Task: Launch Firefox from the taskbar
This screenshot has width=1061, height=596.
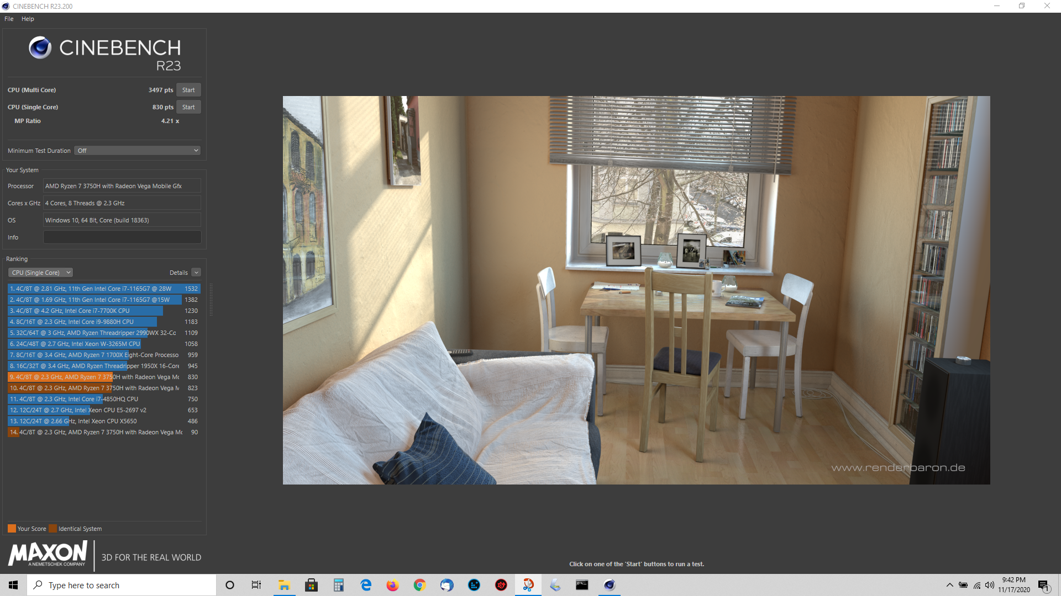Action: tap(392, 585)
